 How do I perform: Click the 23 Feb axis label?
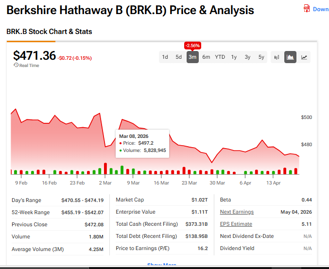tap(77, 183)
